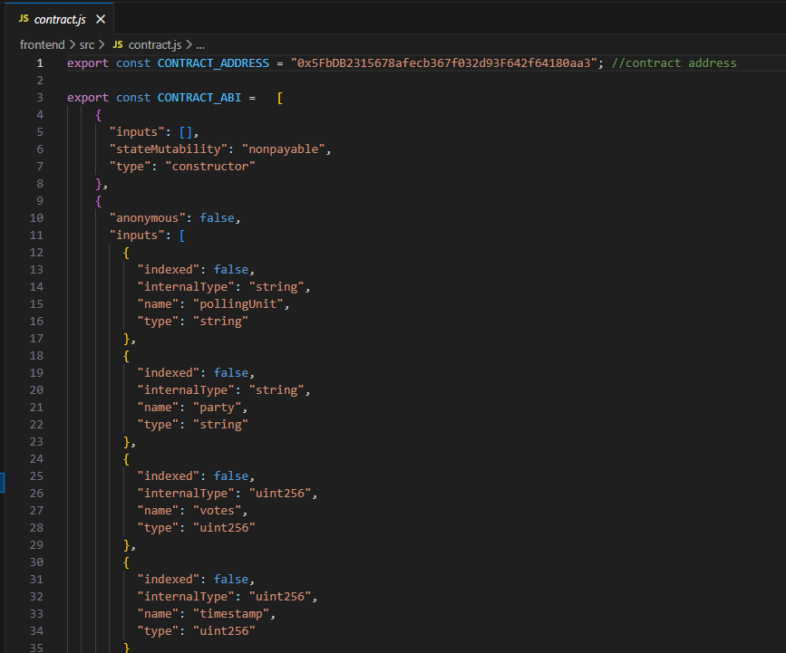Screen dimensions: 786x653
Task: Click the const keyword on line 3
Action: click(x=133, y=98)
